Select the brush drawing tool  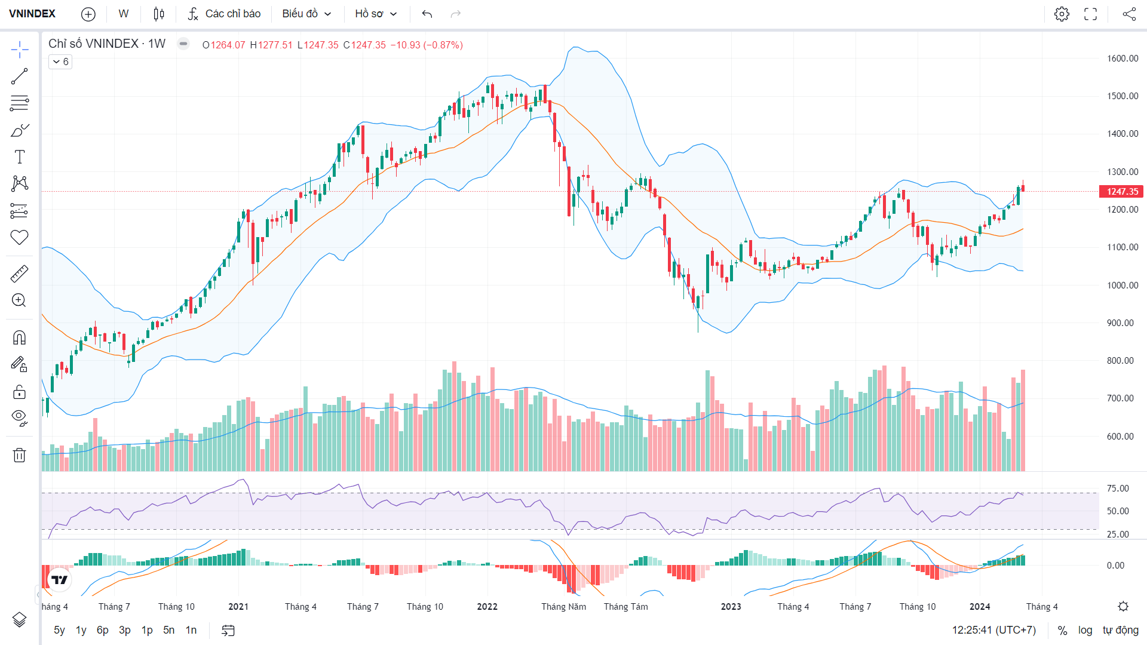[19, 130]
